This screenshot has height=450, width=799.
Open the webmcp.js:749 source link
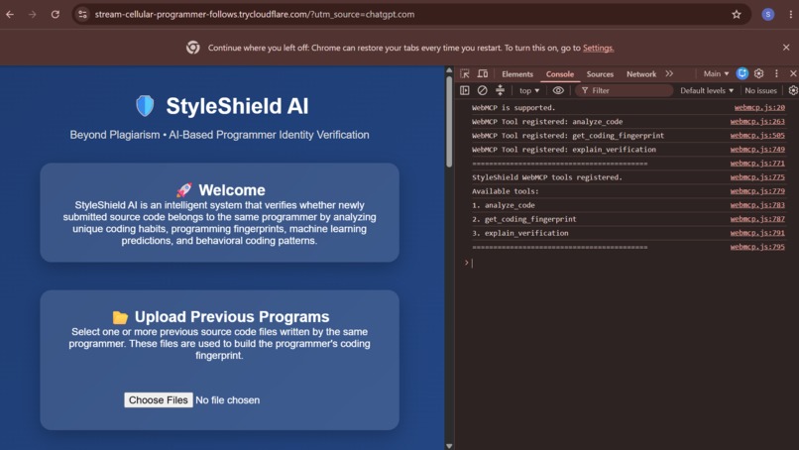(x=757, y=150)
